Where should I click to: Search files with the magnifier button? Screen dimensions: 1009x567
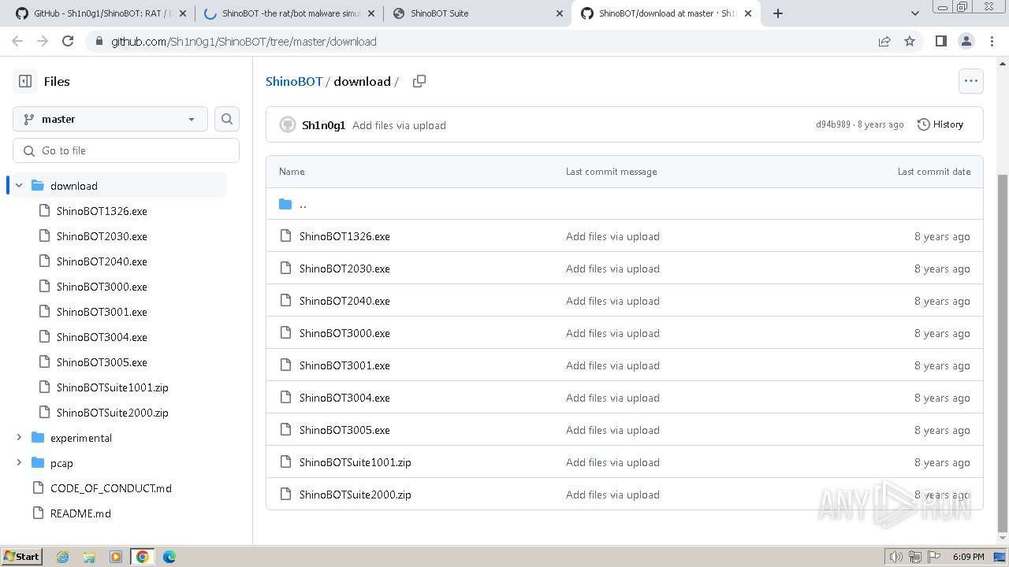tap(227, 119)
